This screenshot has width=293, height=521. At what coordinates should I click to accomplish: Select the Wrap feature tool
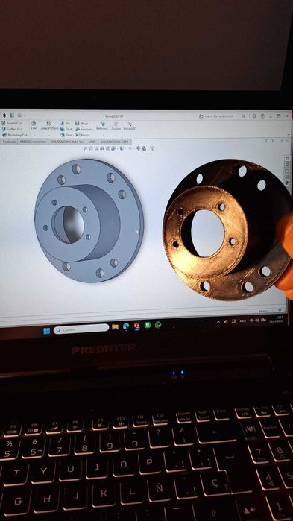pyautogui.click(x=82, y=123)
